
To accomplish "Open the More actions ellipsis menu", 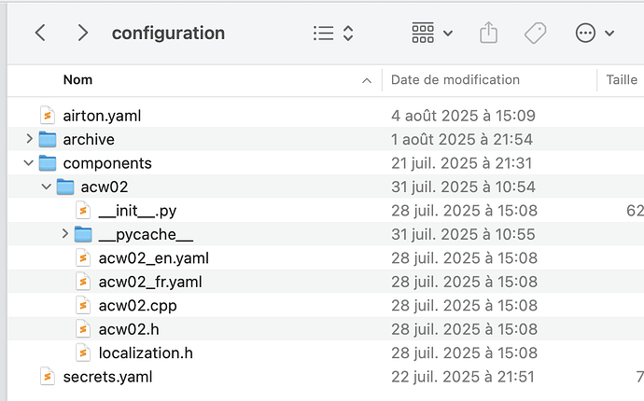I will [x=595, y=34].
